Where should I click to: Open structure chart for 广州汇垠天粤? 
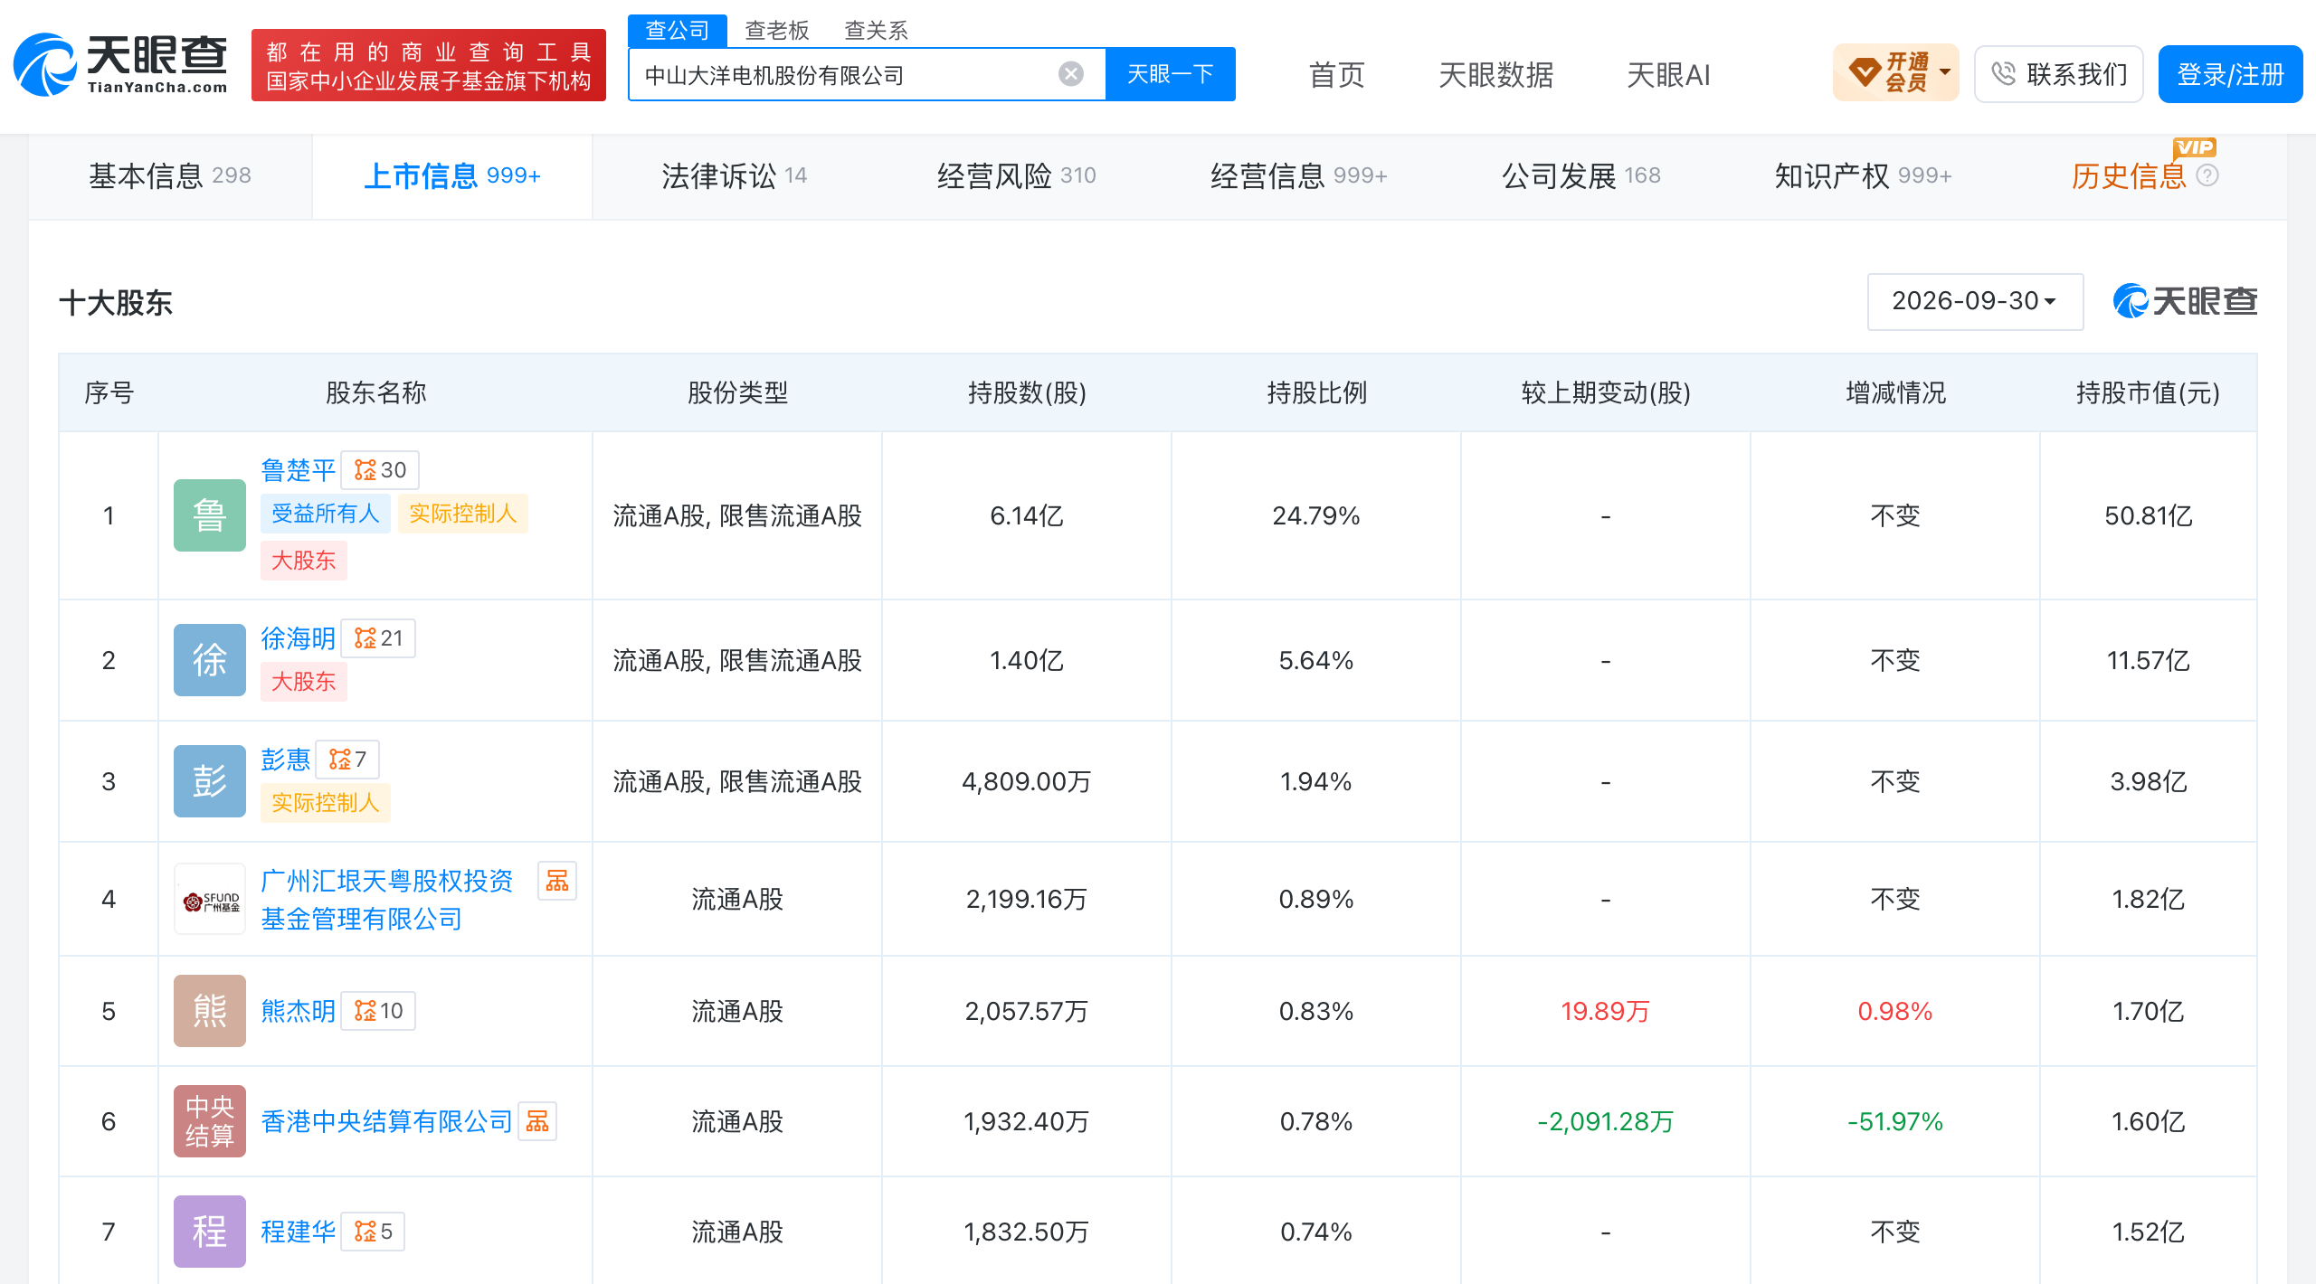coord(557,881)
